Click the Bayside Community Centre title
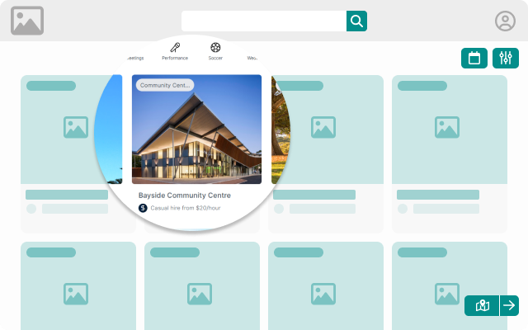Image resolution: width=528 pixels, height=330 pixels. tap(185, 196)
